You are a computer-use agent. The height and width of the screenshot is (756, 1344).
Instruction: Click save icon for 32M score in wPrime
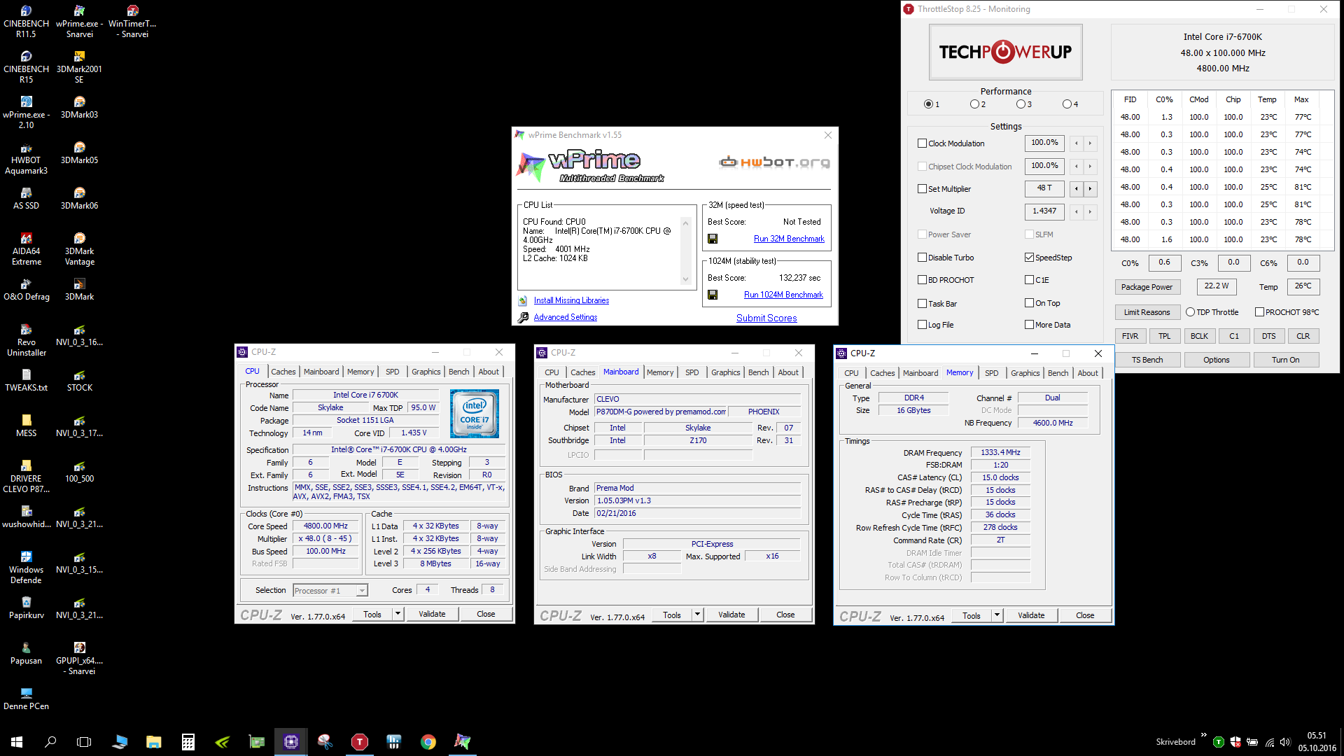coord(713,239)
